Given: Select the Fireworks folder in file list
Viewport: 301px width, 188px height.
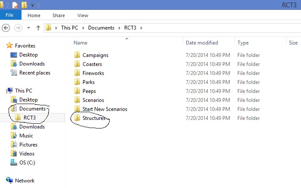Looking at the screenshot, I should point(93,73).
